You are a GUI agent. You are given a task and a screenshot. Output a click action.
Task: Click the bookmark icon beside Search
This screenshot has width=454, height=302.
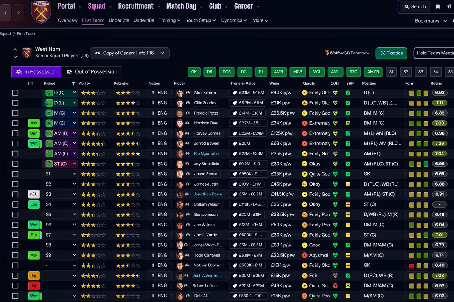437,6
